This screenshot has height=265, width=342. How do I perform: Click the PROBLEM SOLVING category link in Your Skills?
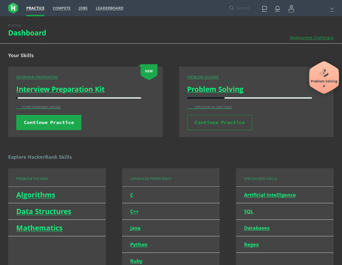pos(203,77)
